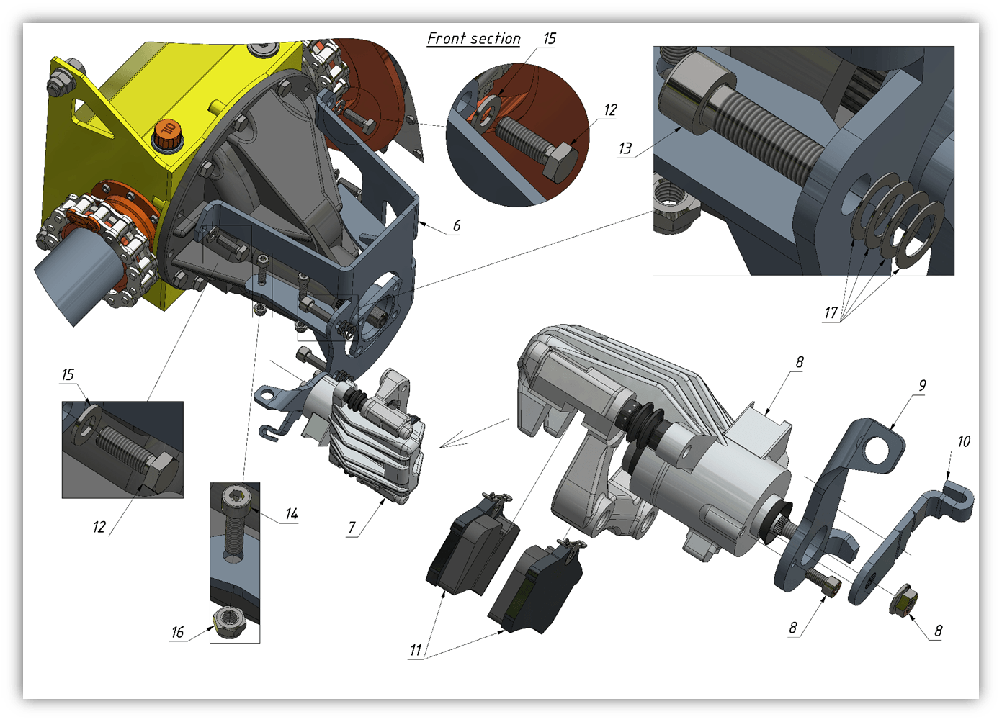Click part number 10 callout

[964, 441]
